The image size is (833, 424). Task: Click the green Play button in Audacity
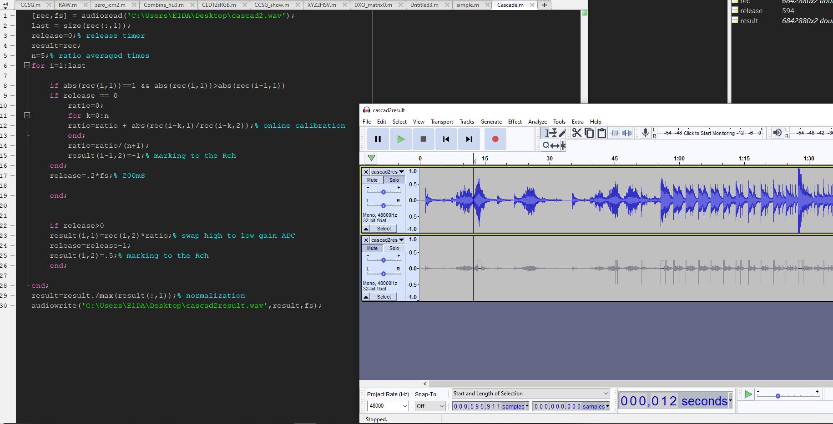coord(400,139)
